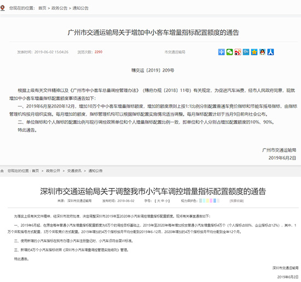Image resolution: width=301 pixels, height=282 pixels.
Task: Open 通知公告 in Shenzhen breadcrumb
Action: (x=95, y=171)
